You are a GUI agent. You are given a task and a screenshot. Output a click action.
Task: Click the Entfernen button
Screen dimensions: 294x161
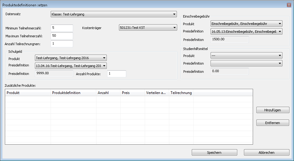pos(272,123)
